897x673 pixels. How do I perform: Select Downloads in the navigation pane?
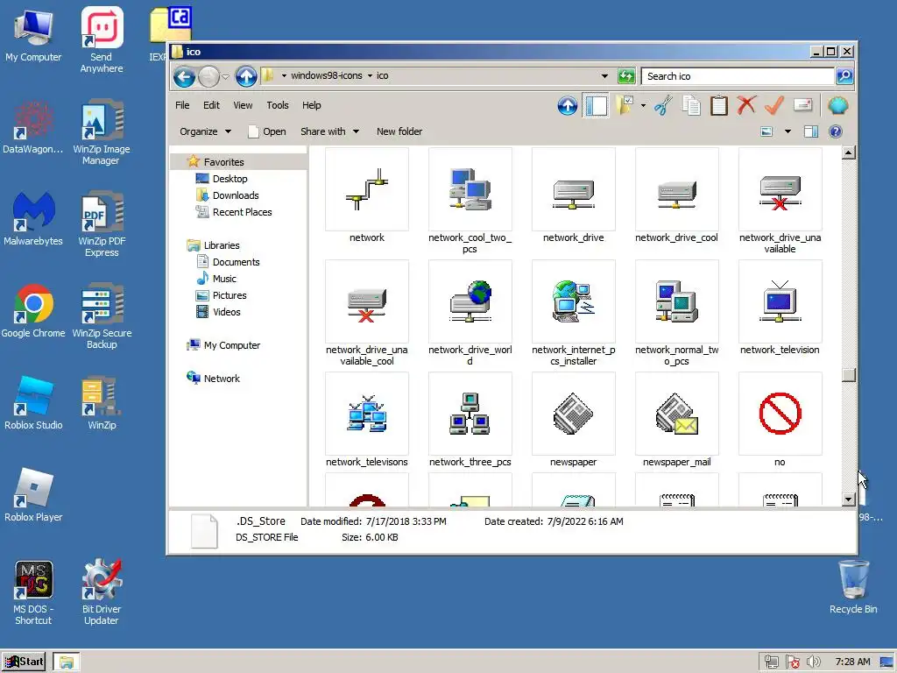(235, 195)
